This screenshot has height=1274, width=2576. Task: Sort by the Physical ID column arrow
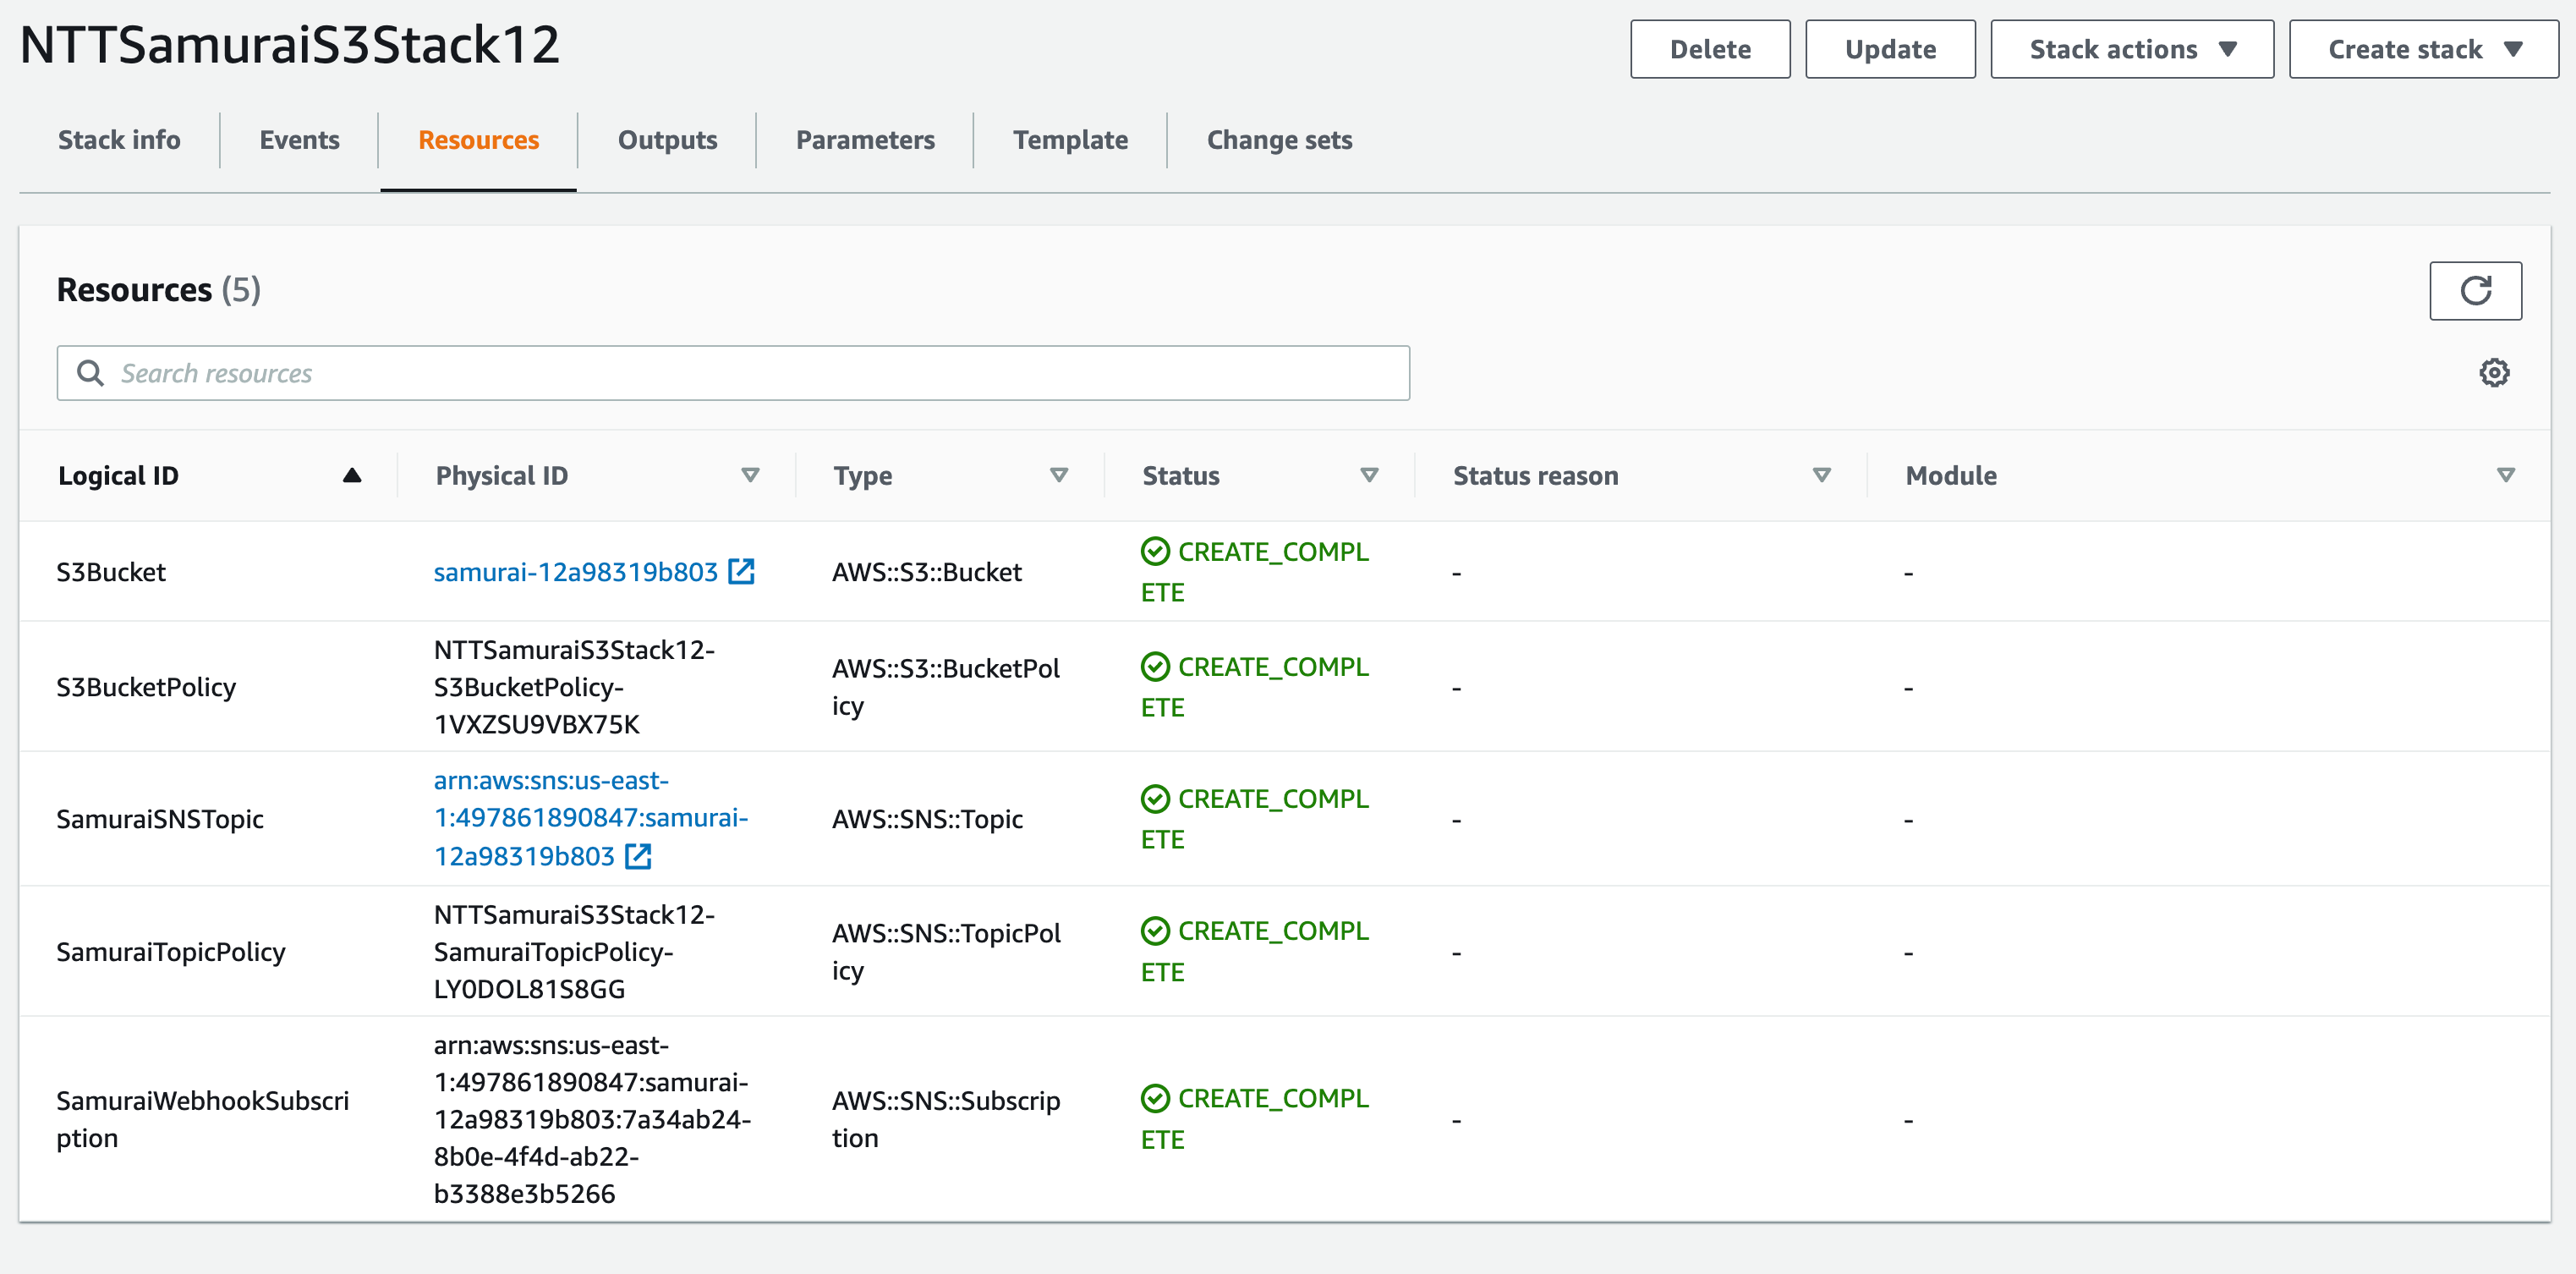(750, 475)
